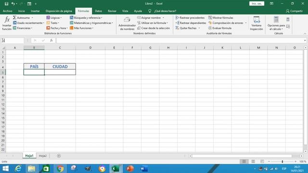Collapse the ribbon
The image size is (308, 173).
(305, 34)
